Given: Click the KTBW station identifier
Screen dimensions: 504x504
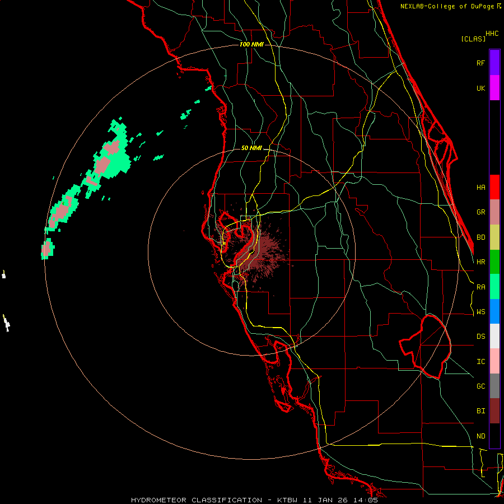Looking at the screenshot, I should coord(287,500).
